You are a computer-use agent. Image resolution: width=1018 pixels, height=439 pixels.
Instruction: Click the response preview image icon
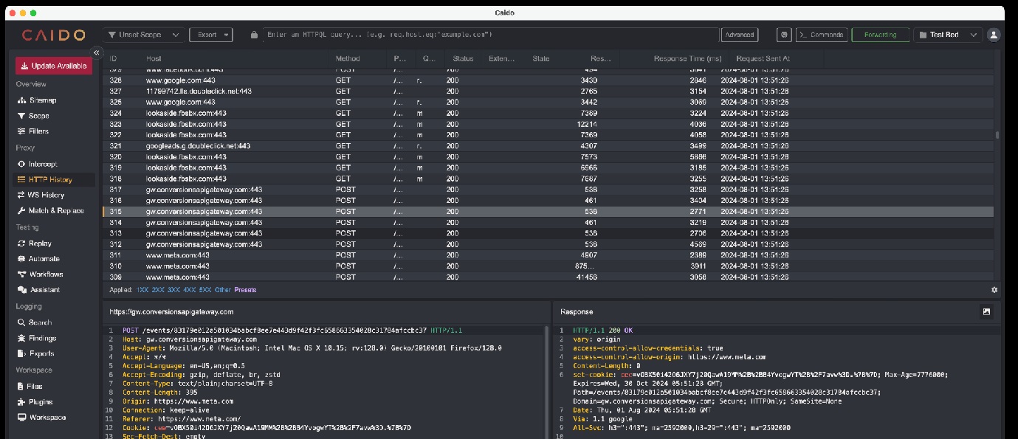click(986, 312)
